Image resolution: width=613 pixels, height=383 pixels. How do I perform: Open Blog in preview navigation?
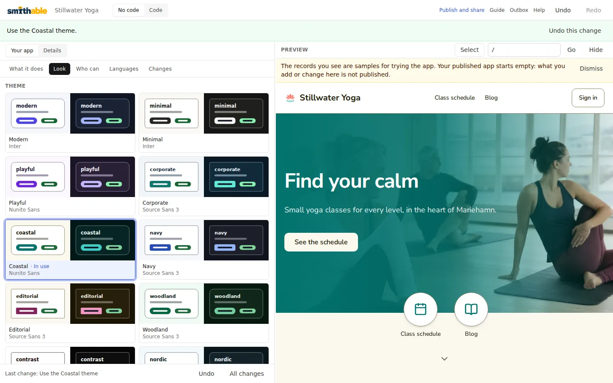click(x=491, y=98)
